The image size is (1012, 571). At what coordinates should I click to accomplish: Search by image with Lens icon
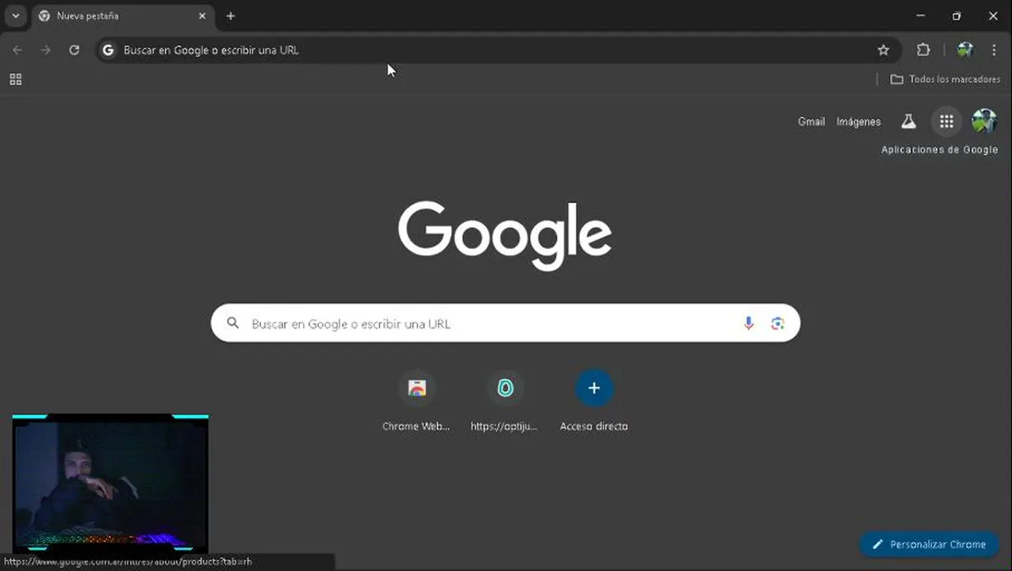[777, 323]
